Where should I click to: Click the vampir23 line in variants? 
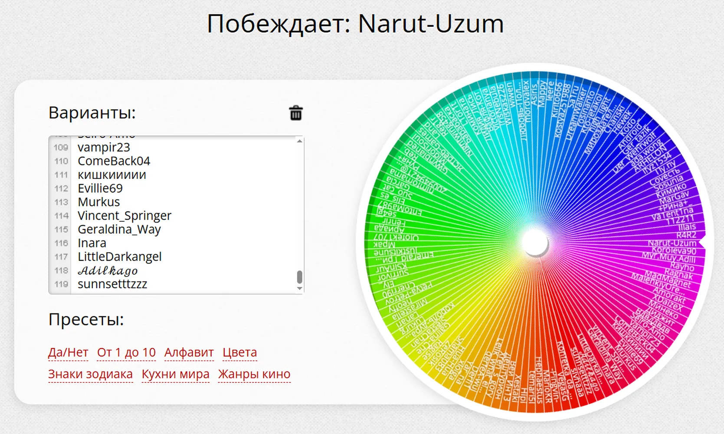[x=104, y=148]
